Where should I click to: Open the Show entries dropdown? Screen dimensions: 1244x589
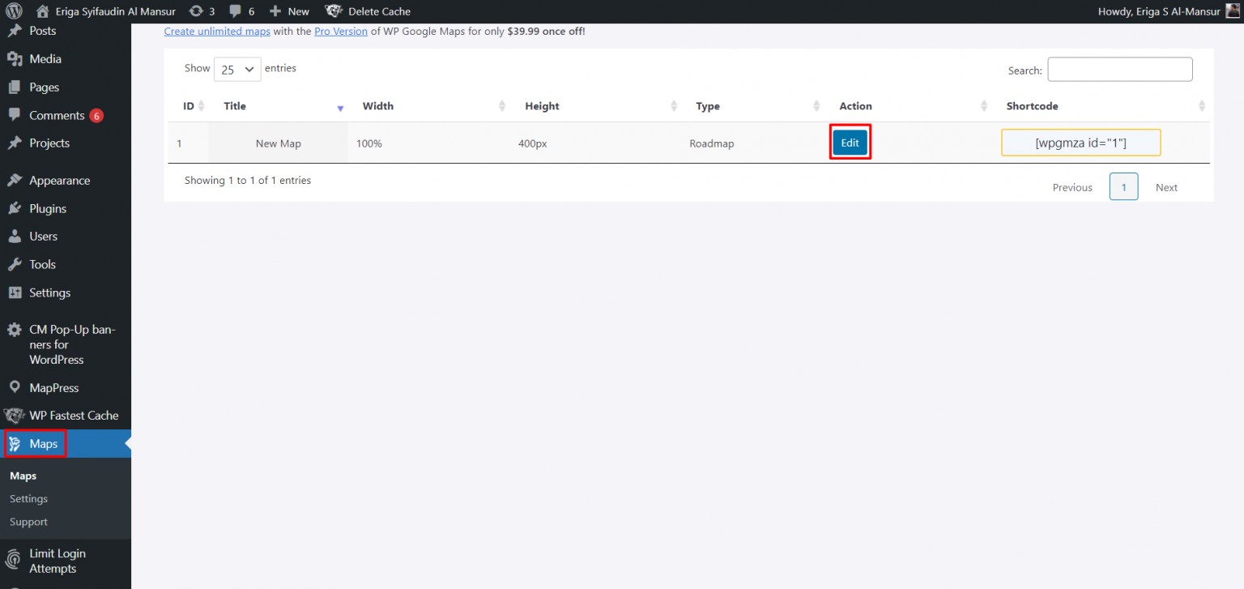(237, 69)
